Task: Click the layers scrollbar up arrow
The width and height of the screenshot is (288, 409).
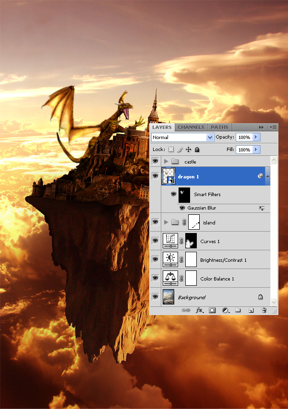Action: coord(274,160)
